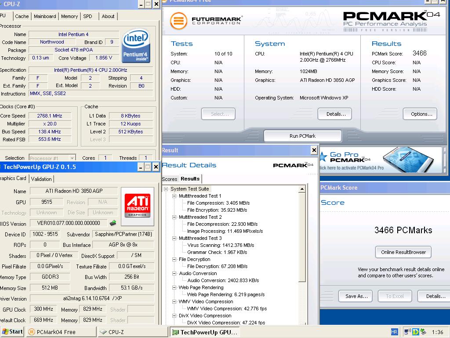
Task: Click the GPU-Z Name field ATI Radeon HD 3850 AGP
Action: click(74, 191)
